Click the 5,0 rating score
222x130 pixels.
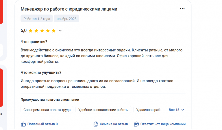tap(24, 30)
